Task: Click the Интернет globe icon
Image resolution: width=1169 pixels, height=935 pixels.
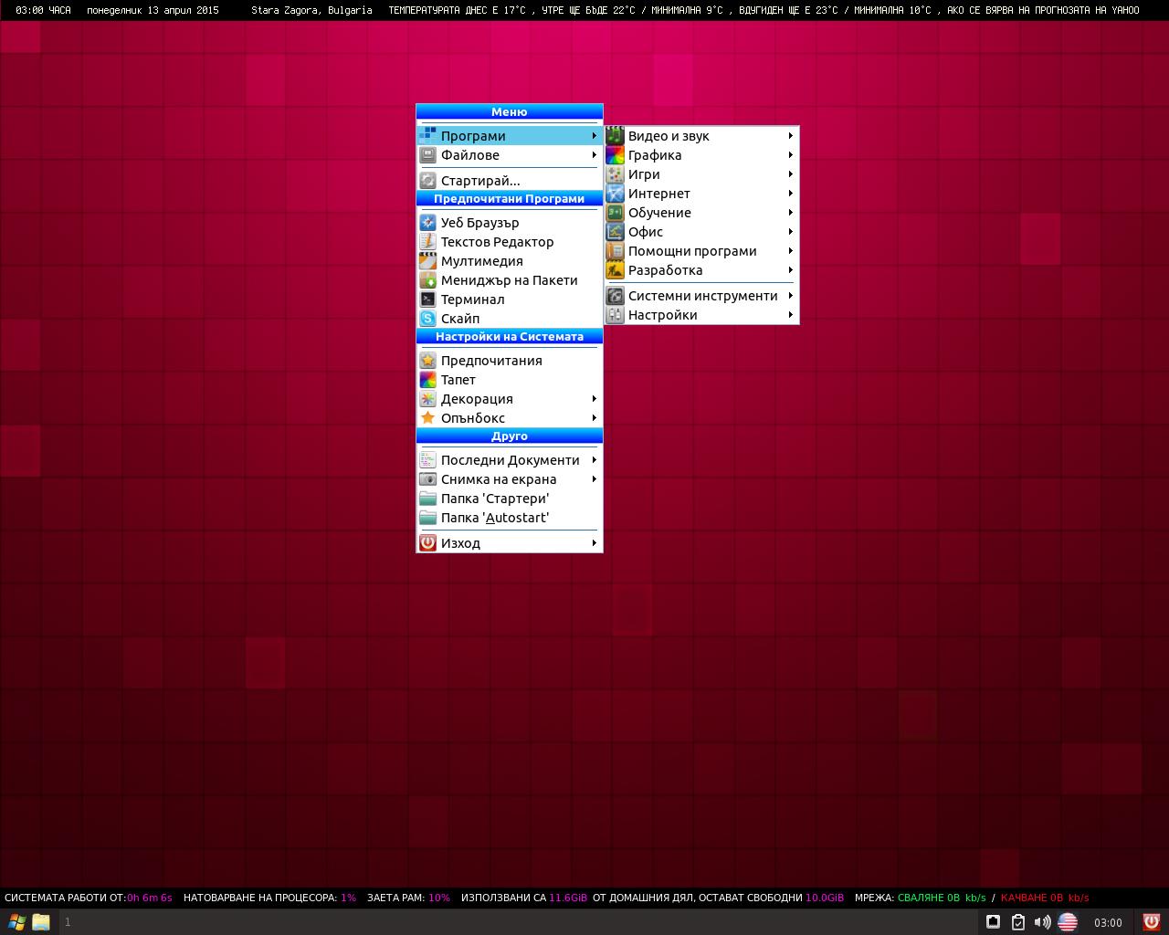Action: pos(615,194)
